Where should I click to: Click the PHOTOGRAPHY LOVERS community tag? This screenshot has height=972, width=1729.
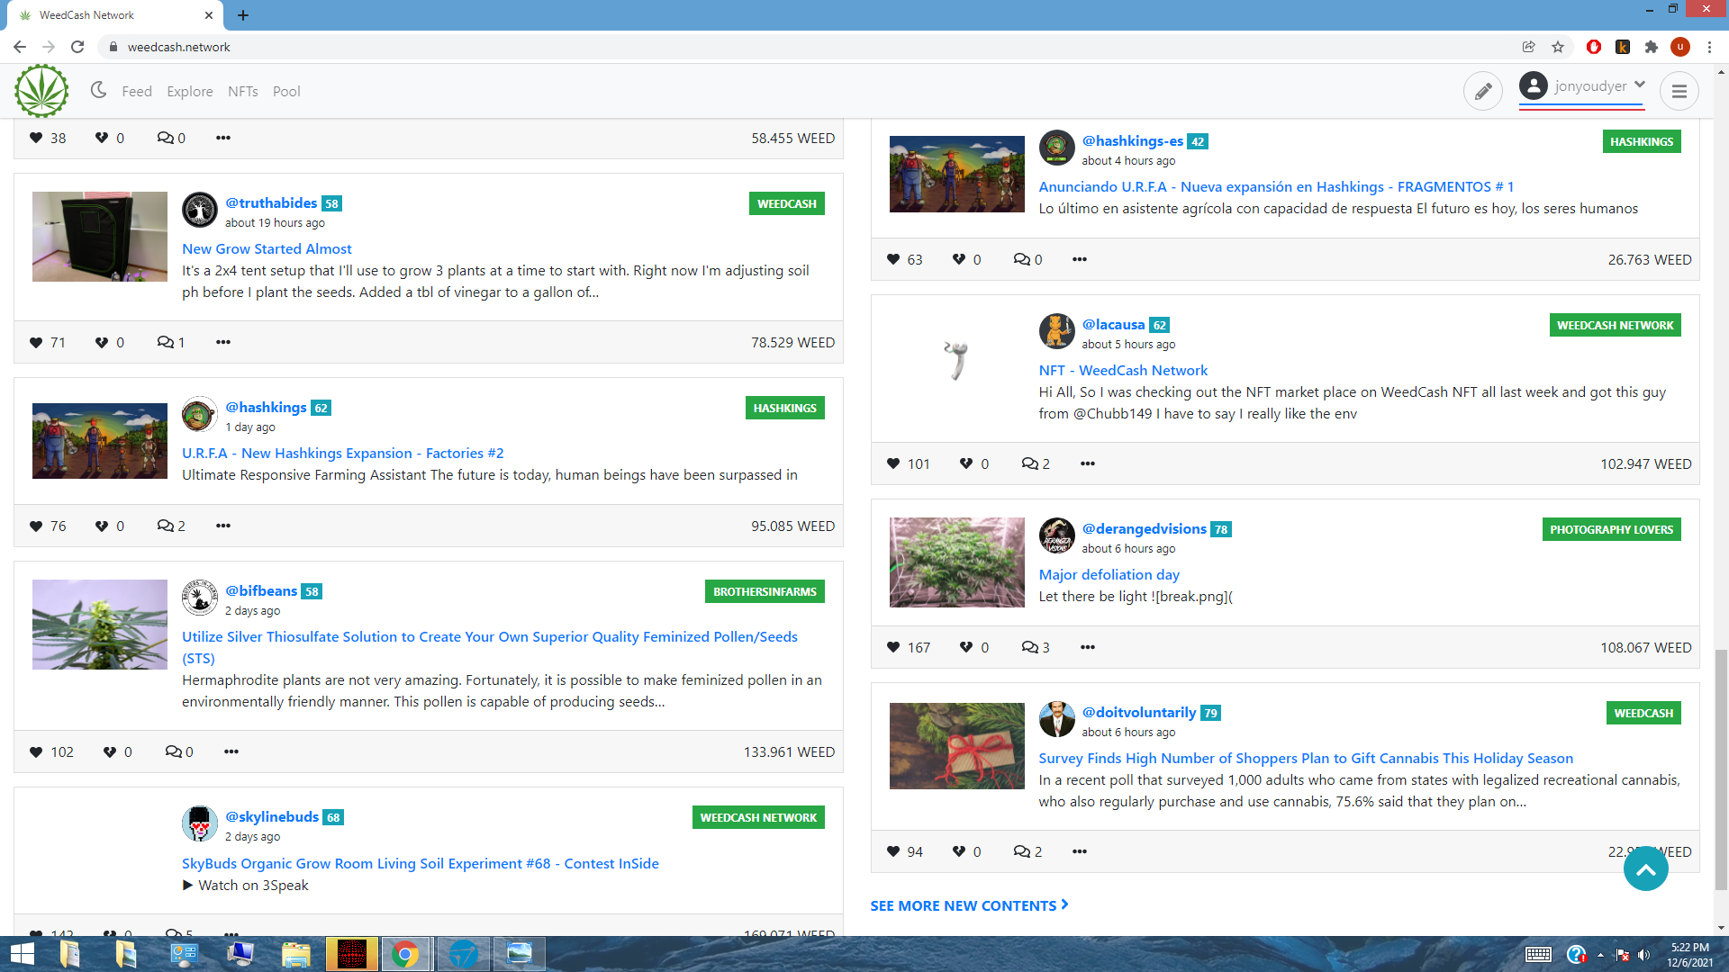coord(1611,529)
